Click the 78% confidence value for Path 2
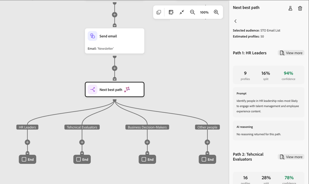The width and height of the screenshot is (309, 184). click(289, 178)
